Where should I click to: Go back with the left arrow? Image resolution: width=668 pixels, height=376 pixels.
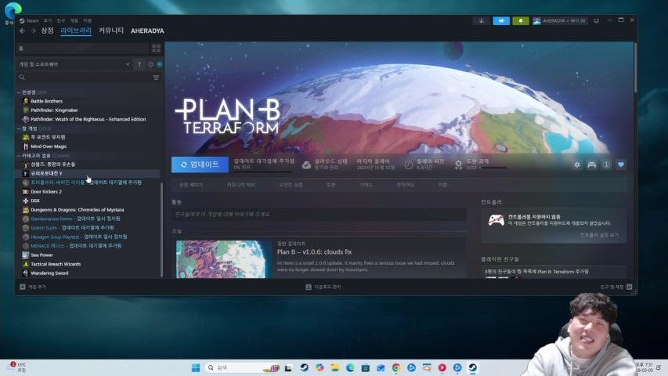click(x=23, y=31)
